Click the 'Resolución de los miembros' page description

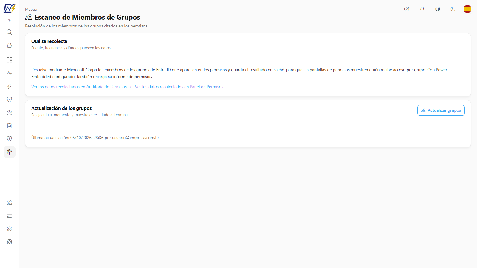pos(86,26)
